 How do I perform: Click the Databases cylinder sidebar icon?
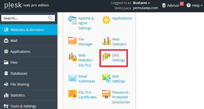(x=6, y=73)
